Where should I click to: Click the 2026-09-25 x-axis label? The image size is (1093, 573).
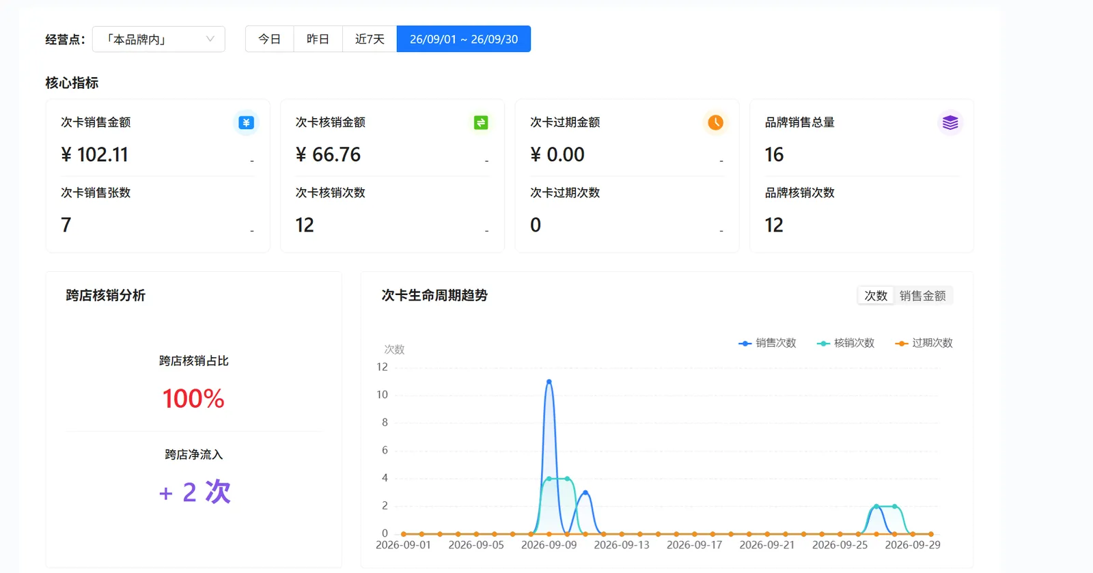pyautogui.click(x=840, y=545)
